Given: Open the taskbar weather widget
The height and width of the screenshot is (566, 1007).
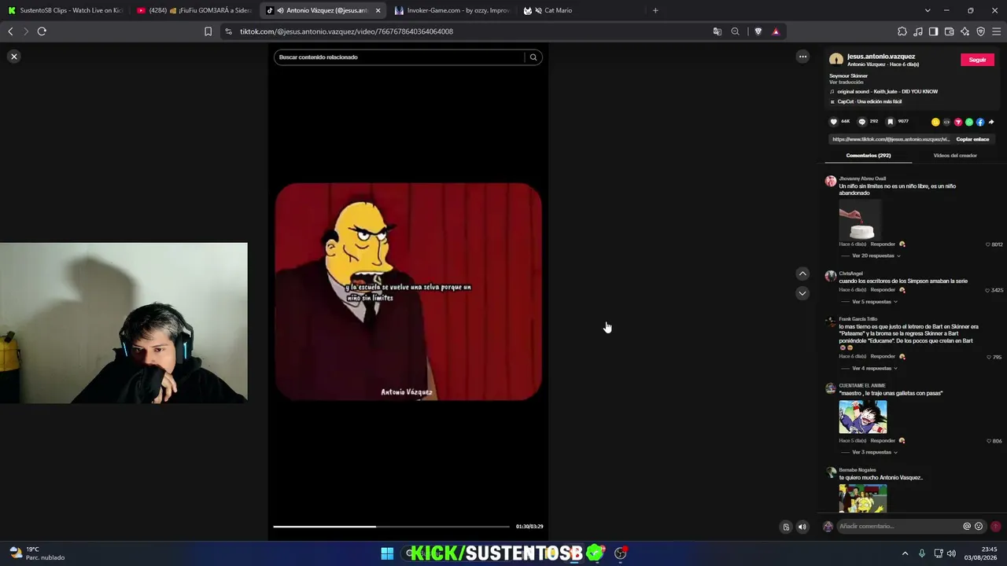Looking at the screenshot, I should tap(37, 553).
